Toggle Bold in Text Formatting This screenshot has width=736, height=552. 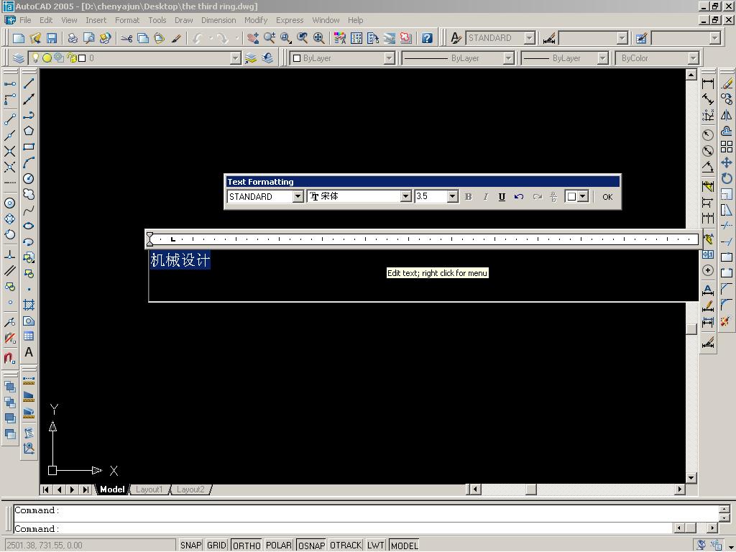pos(468,197)
